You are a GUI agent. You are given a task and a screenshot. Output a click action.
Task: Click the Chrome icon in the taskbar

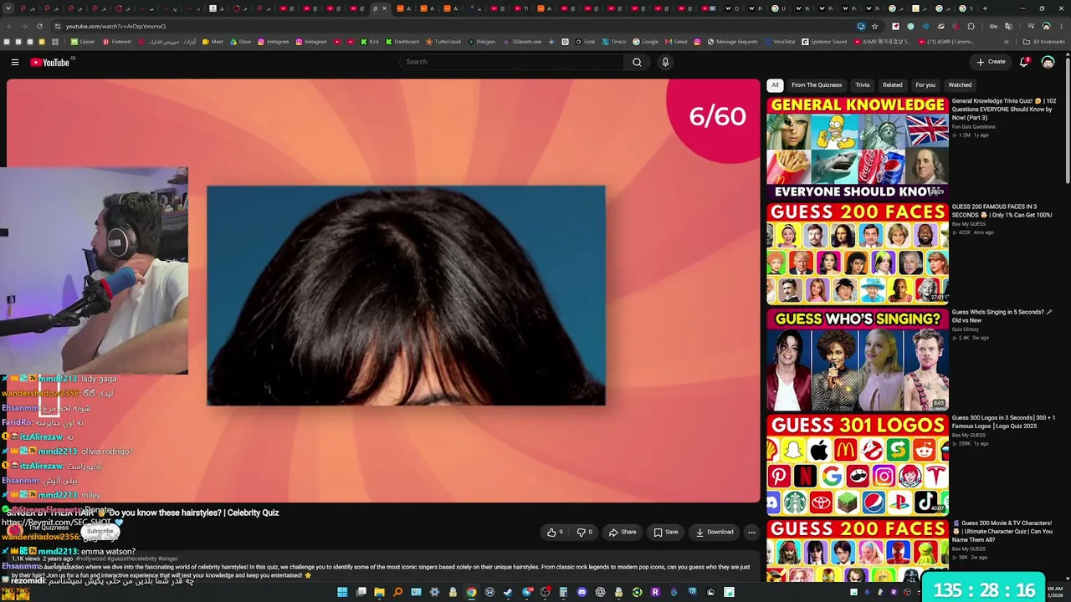coord(471,593)
